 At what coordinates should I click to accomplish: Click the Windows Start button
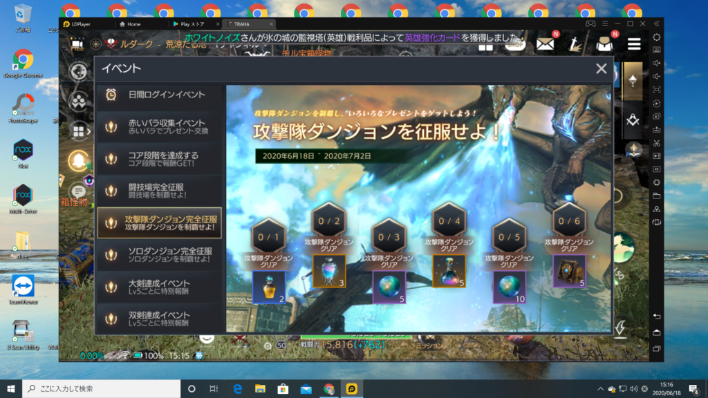(x=11, y=388)
